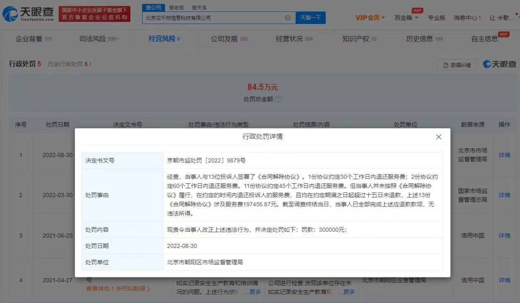Close the 行政处罚详情 dialog
Screen dimensions: 520x303
coord(438,137)
